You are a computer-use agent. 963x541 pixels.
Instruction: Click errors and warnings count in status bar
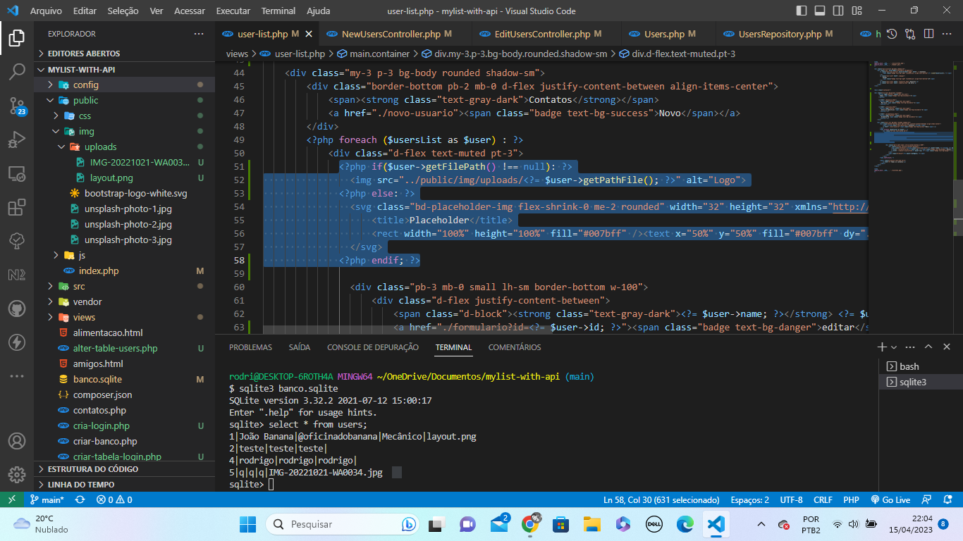tap(114, 499)
